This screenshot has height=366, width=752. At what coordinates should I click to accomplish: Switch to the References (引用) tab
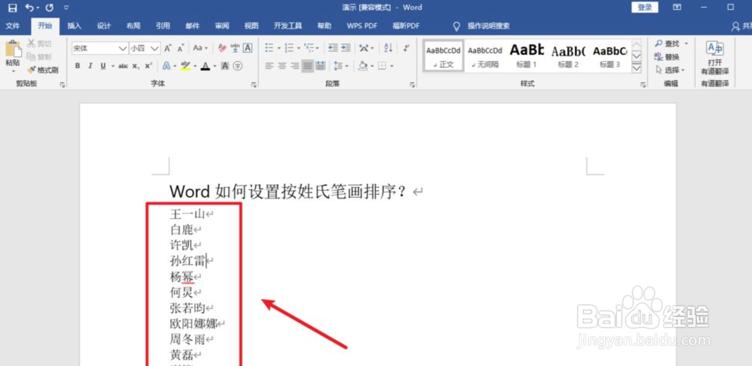tap(163, 25)
